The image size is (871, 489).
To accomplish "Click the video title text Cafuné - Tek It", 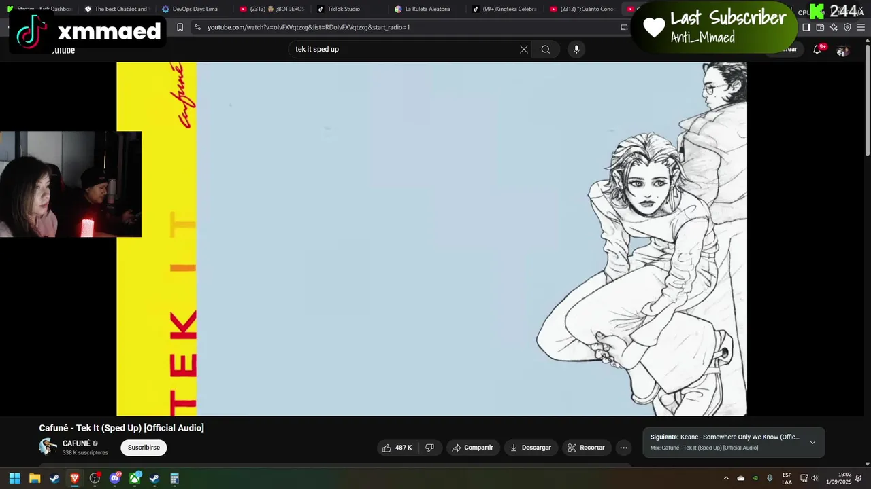I will 122,428.
